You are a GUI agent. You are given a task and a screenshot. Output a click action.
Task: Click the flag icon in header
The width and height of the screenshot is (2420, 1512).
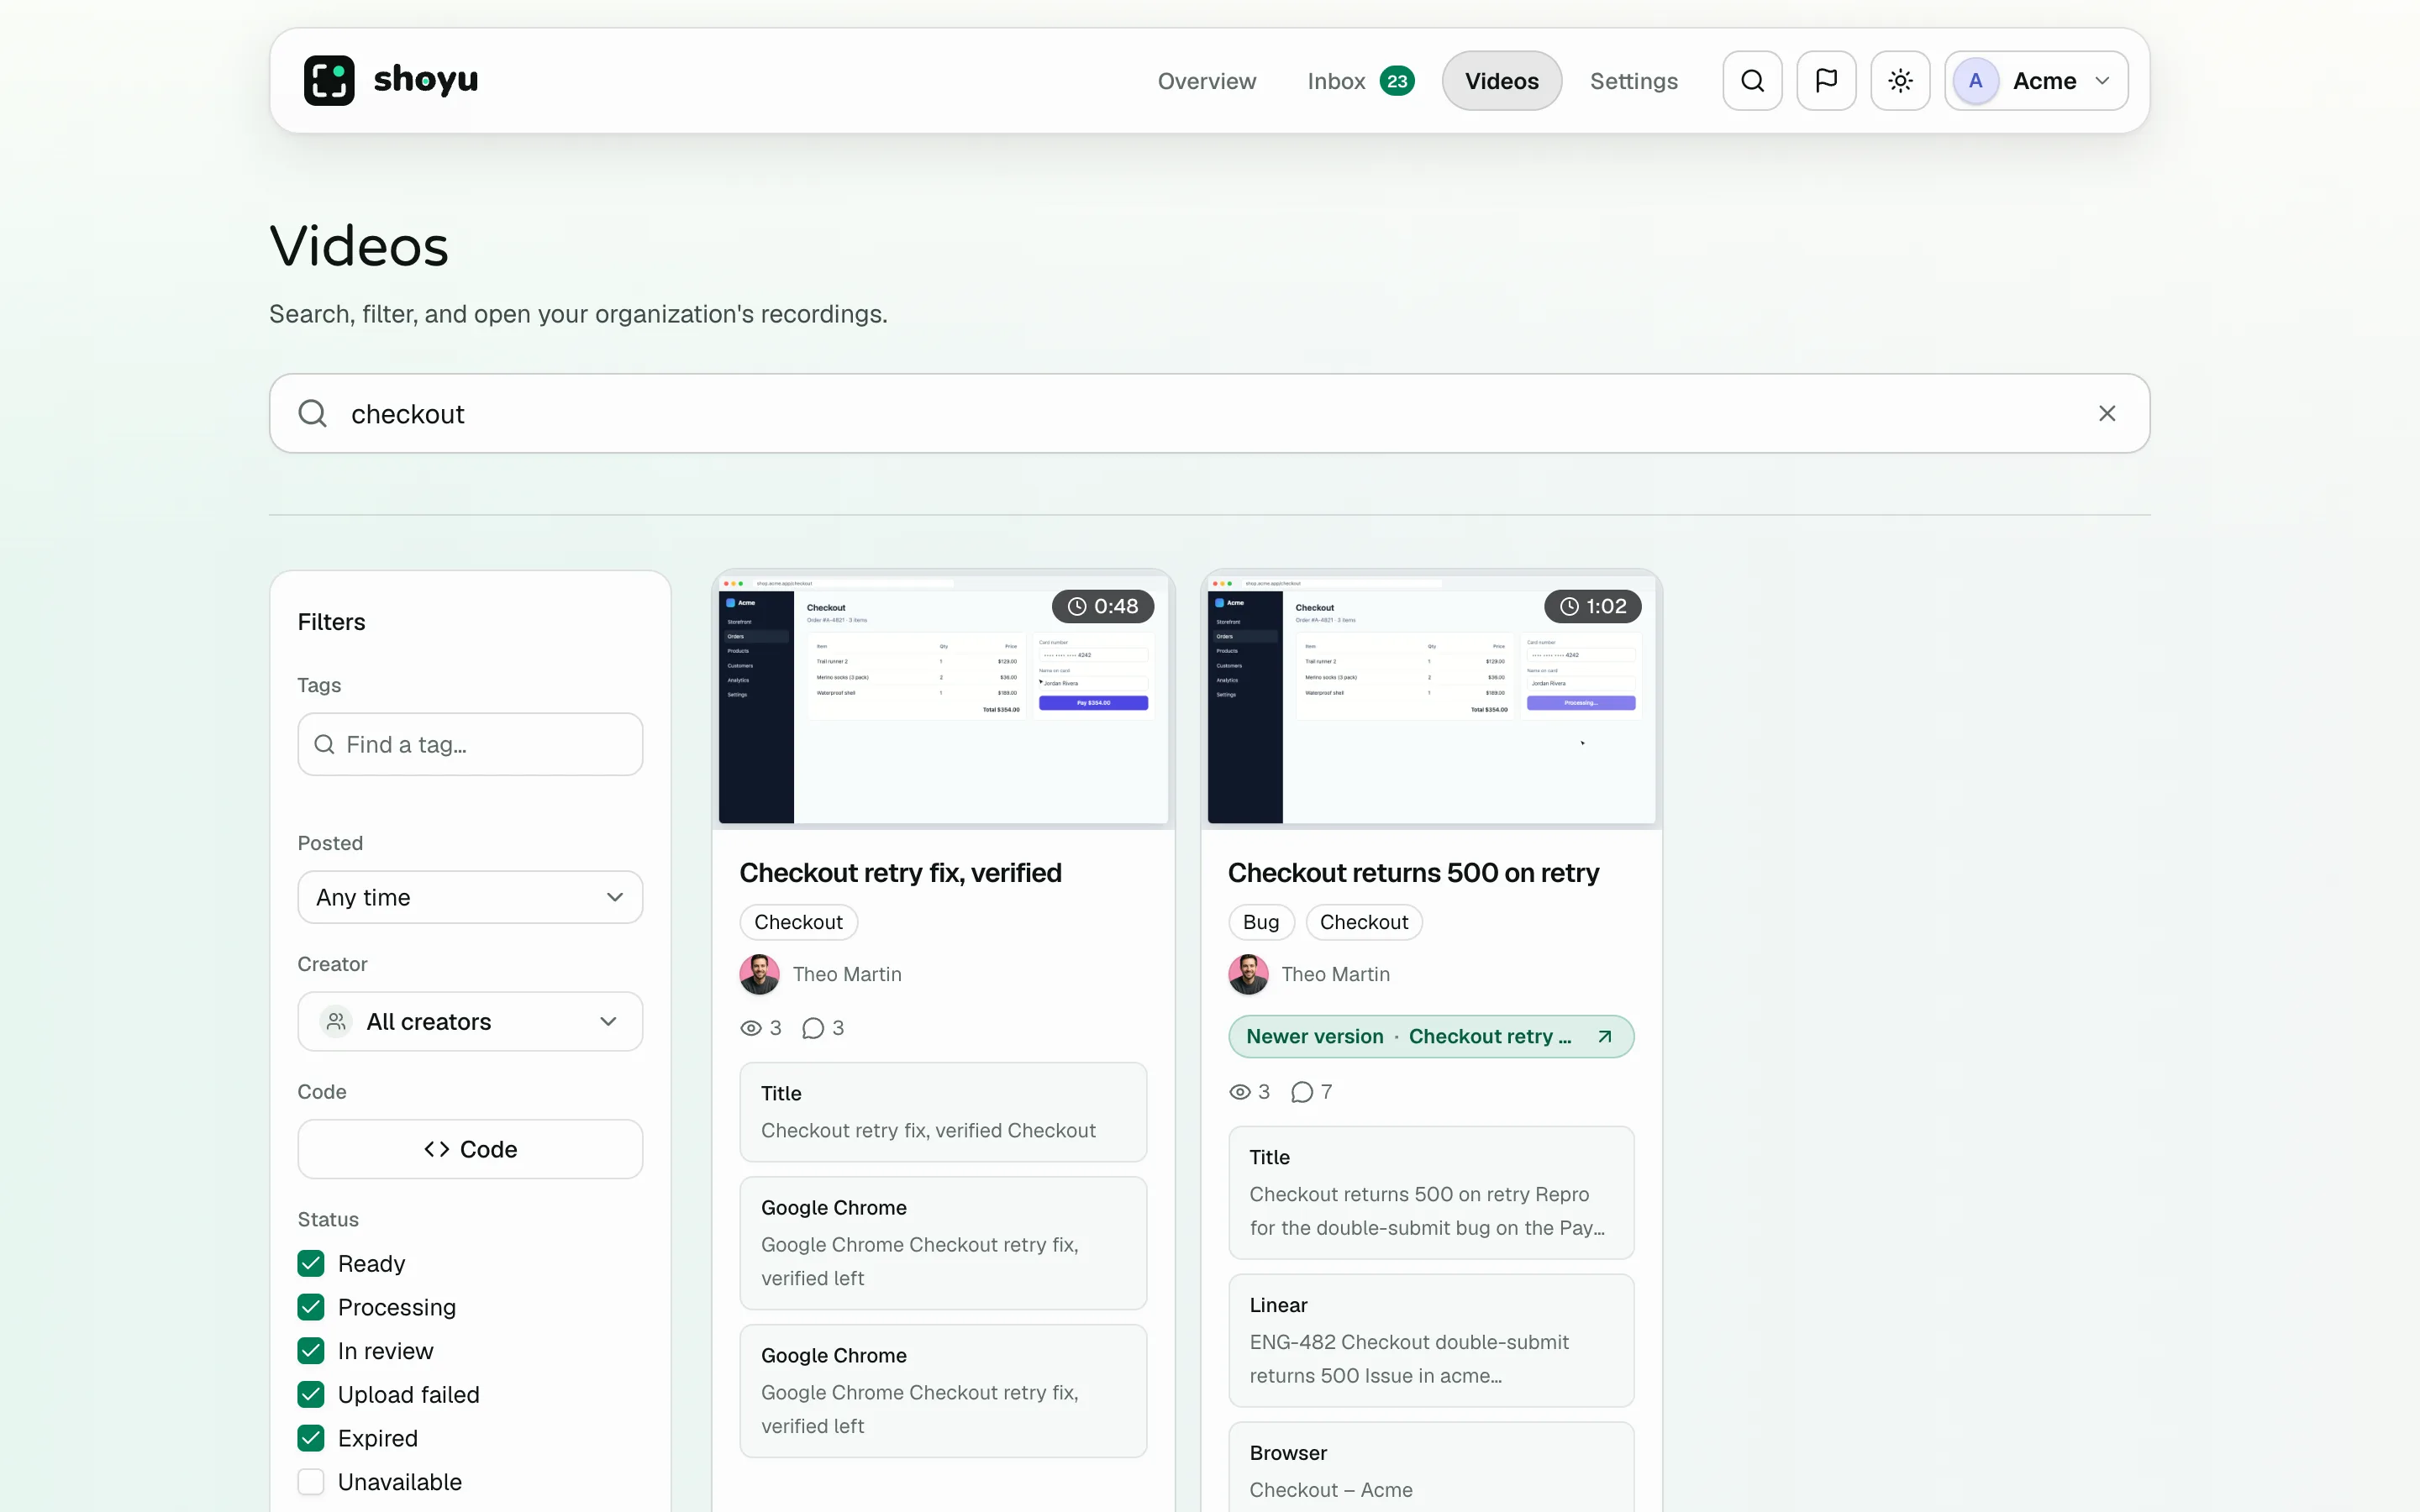coord(1826,81)
